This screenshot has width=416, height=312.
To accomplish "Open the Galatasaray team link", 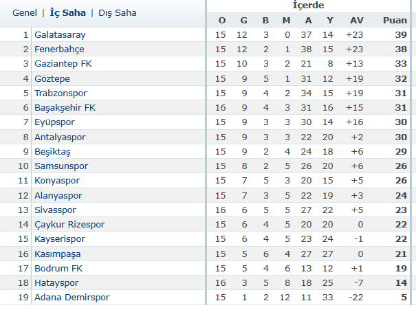I will pyautogui.click(x=60, y=35).
